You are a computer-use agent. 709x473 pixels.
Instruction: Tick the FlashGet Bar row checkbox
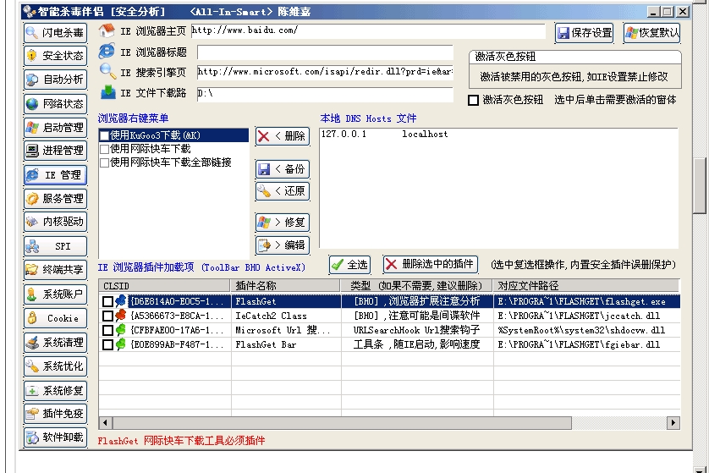click(x=107, y=345)
